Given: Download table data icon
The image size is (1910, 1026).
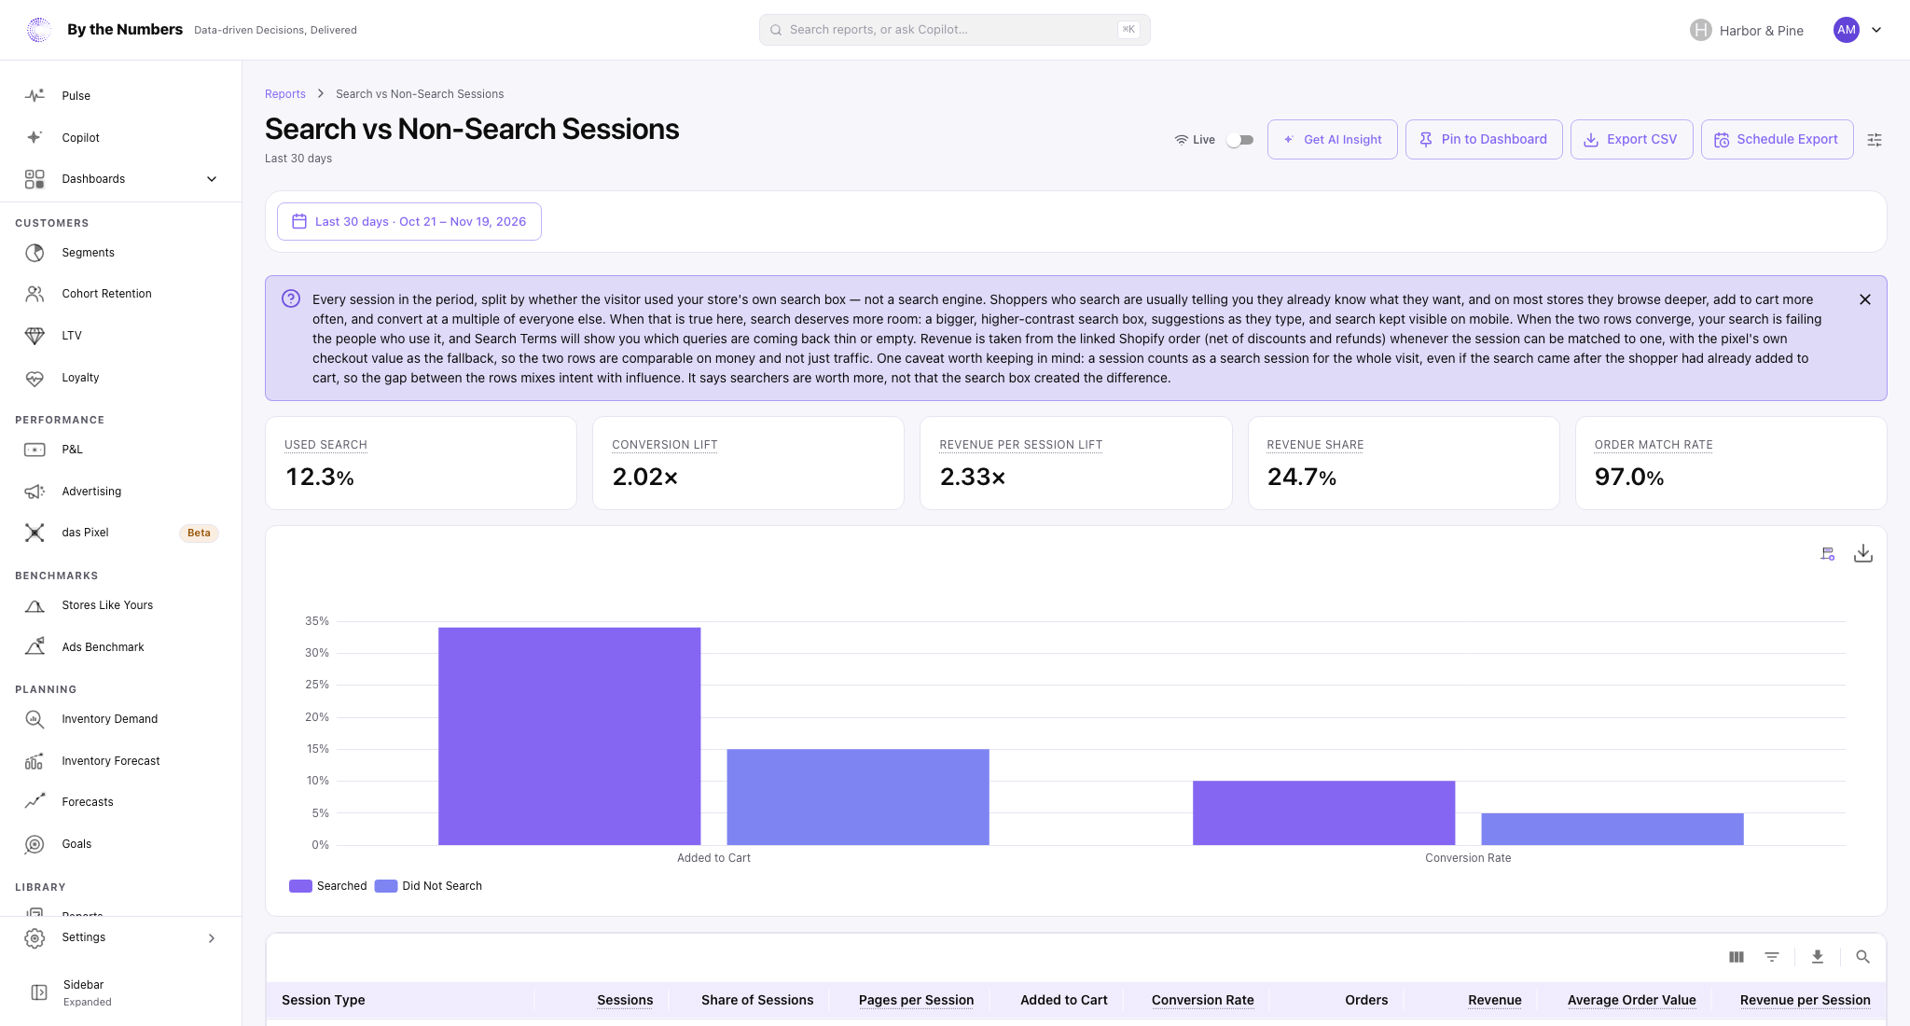Looking at the screenshot, I should click(1818, 957).
